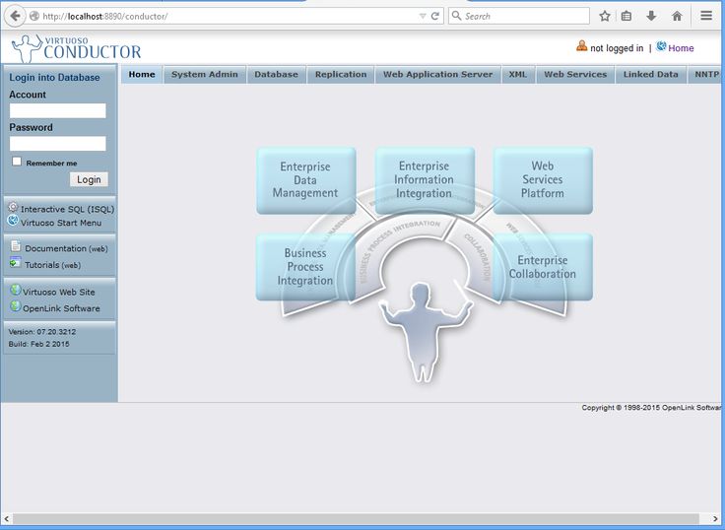Click the horizontal scrollbar left arrow
725x530 pixels.
[x=7, y=518]
